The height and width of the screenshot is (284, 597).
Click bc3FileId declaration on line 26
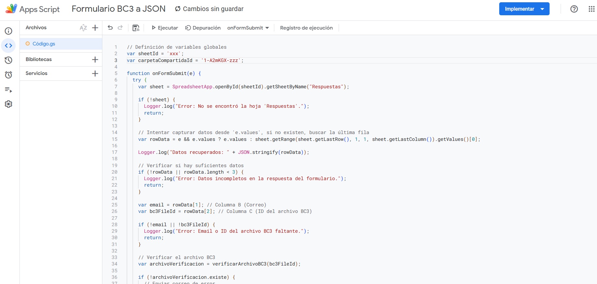tap(162, 211)
